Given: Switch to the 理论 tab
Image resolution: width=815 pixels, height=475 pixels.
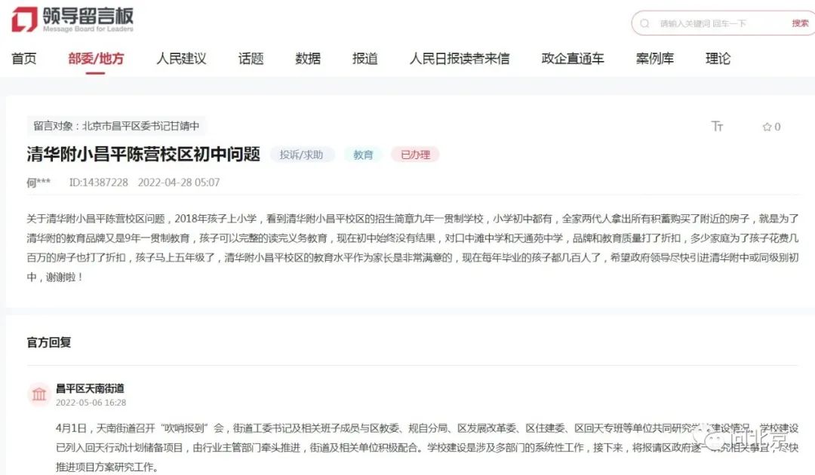Looking at the screenshot, I should [x=718, y=59].
